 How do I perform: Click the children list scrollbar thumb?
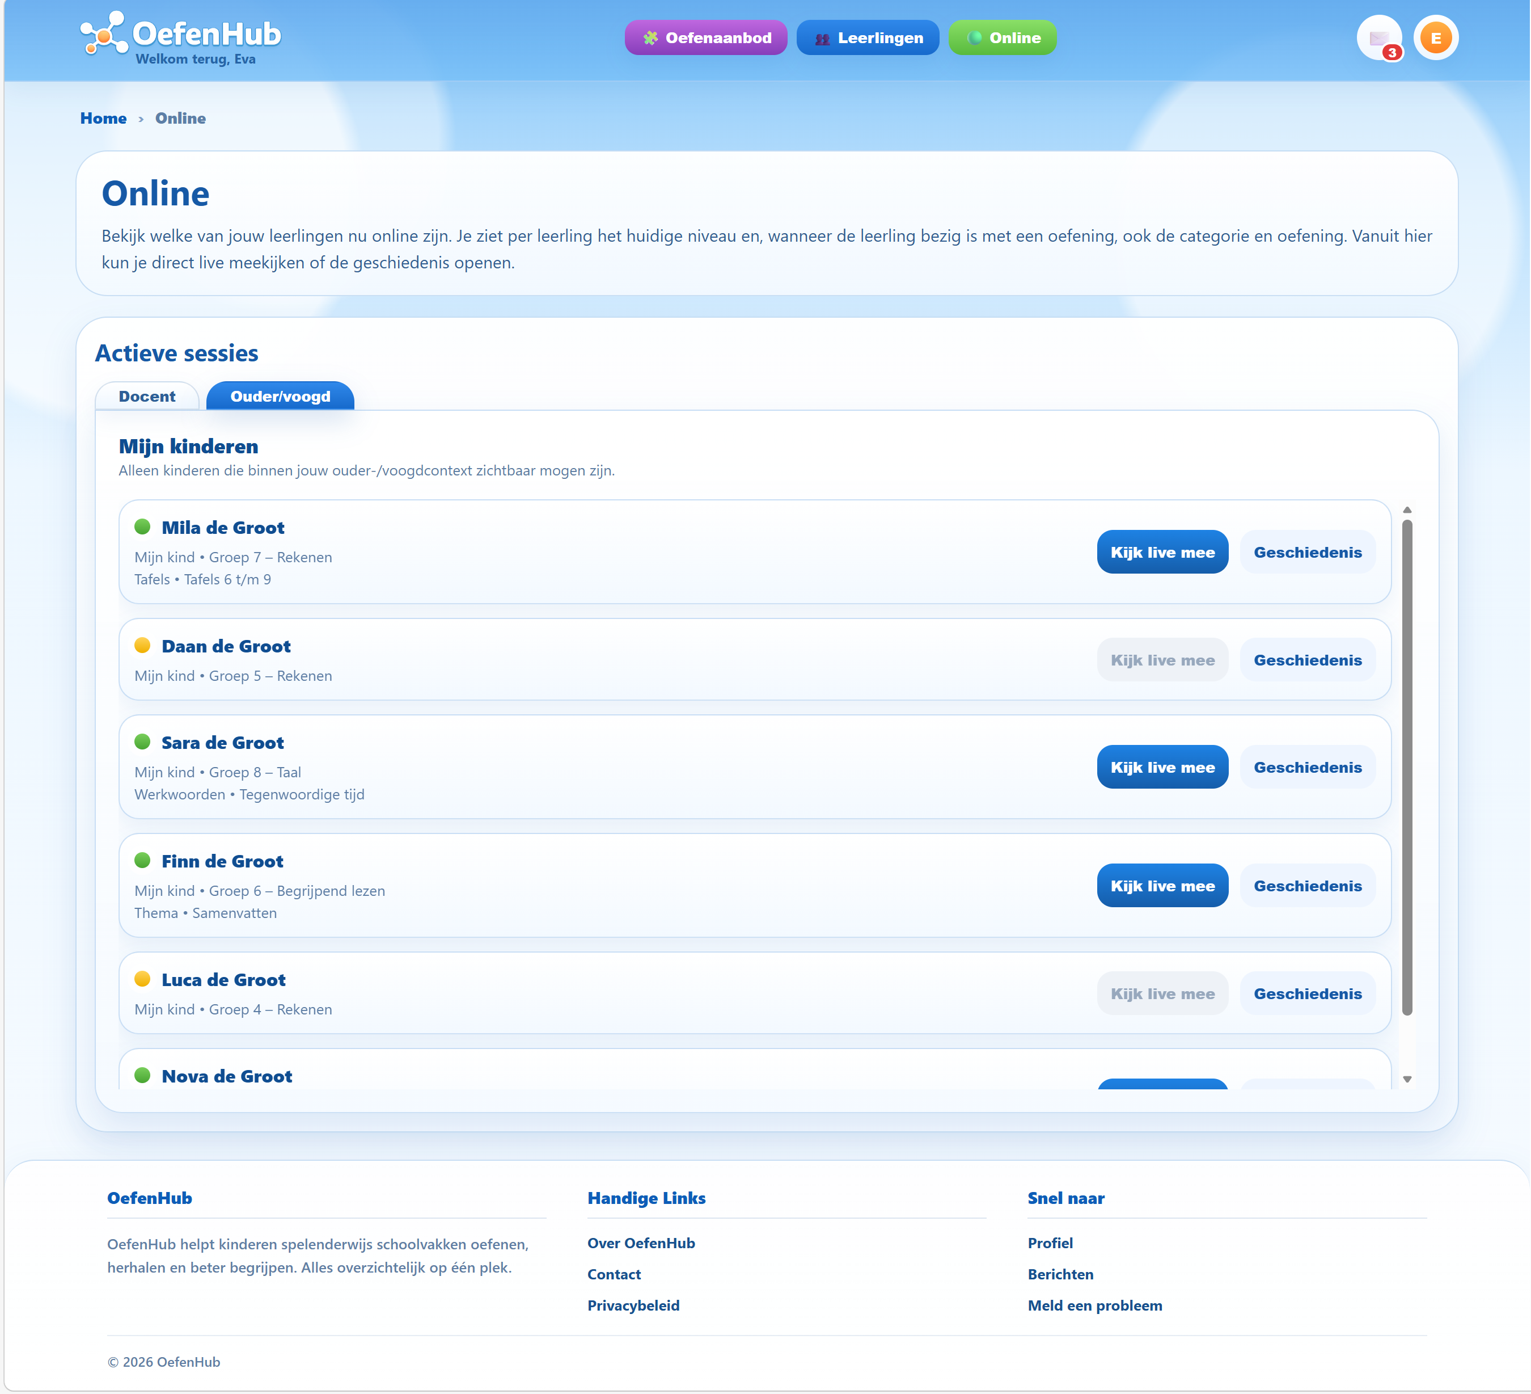(x=1407, y=767)
